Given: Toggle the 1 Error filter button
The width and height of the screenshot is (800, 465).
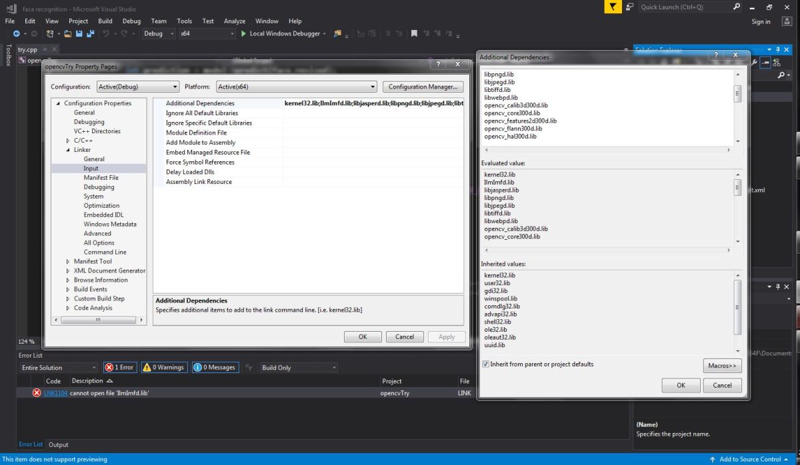Looking at the screenshot, I should [119, 367].
